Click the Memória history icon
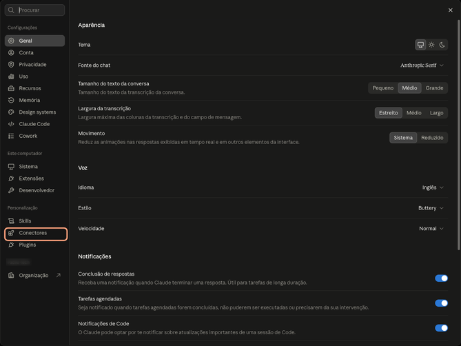 point(11,100)
